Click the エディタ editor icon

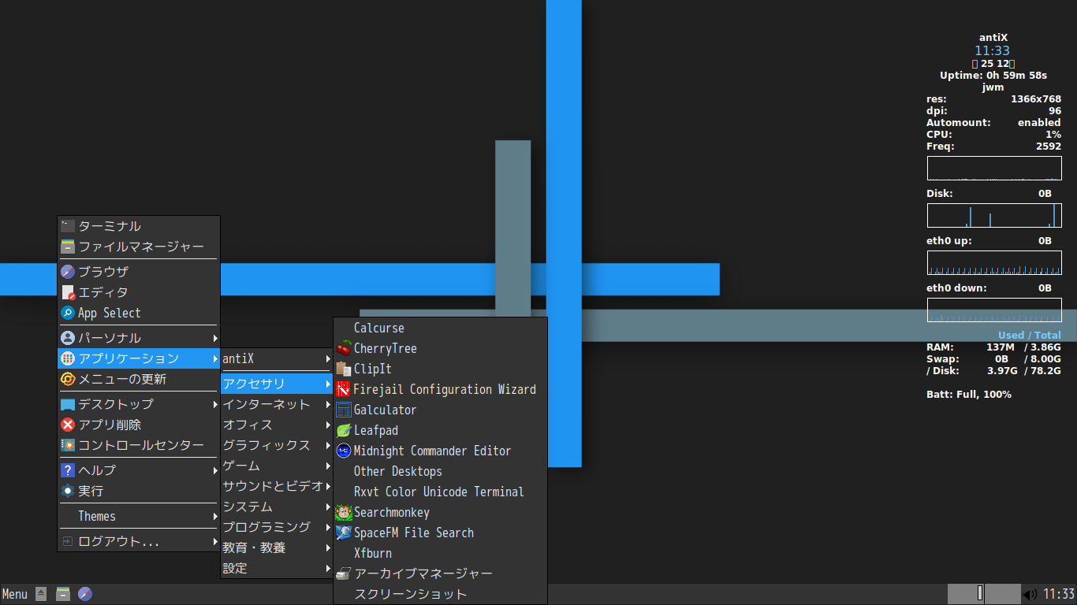coord(68,292)
